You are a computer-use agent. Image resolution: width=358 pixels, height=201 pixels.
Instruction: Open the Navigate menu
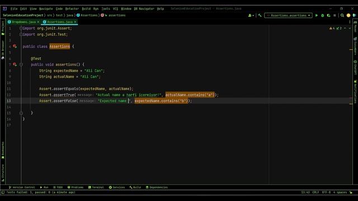click(x=46, y=9)
